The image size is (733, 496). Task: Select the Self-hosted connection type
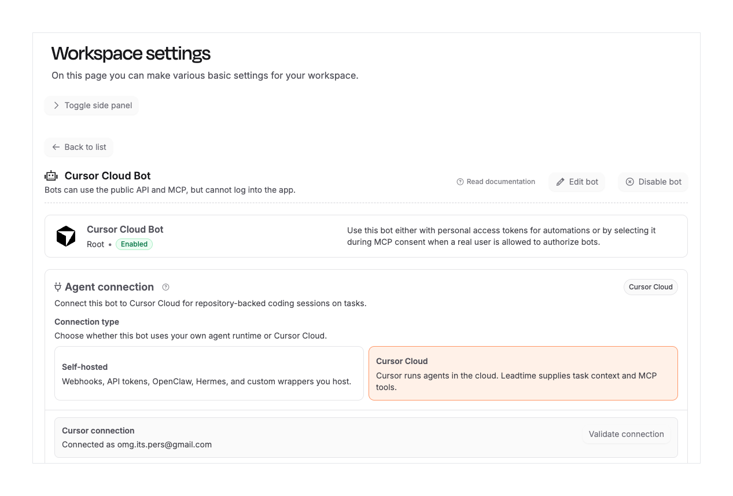[x=209, y=373]
